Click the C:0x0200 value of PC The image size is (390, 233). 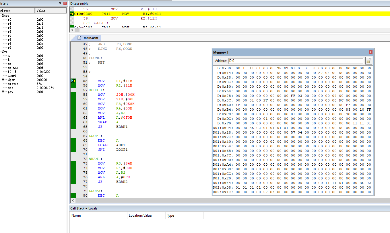tap(43, 72)
